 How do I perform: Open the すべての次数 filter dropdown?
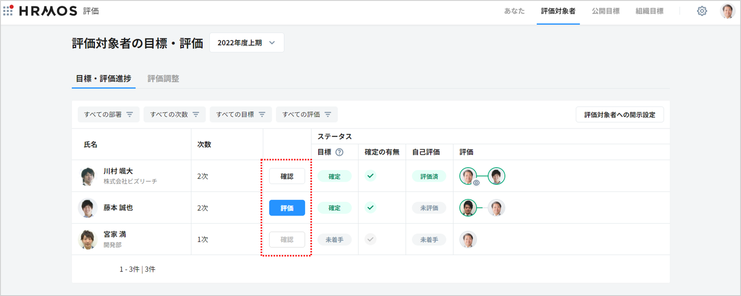tap(175, 115)
